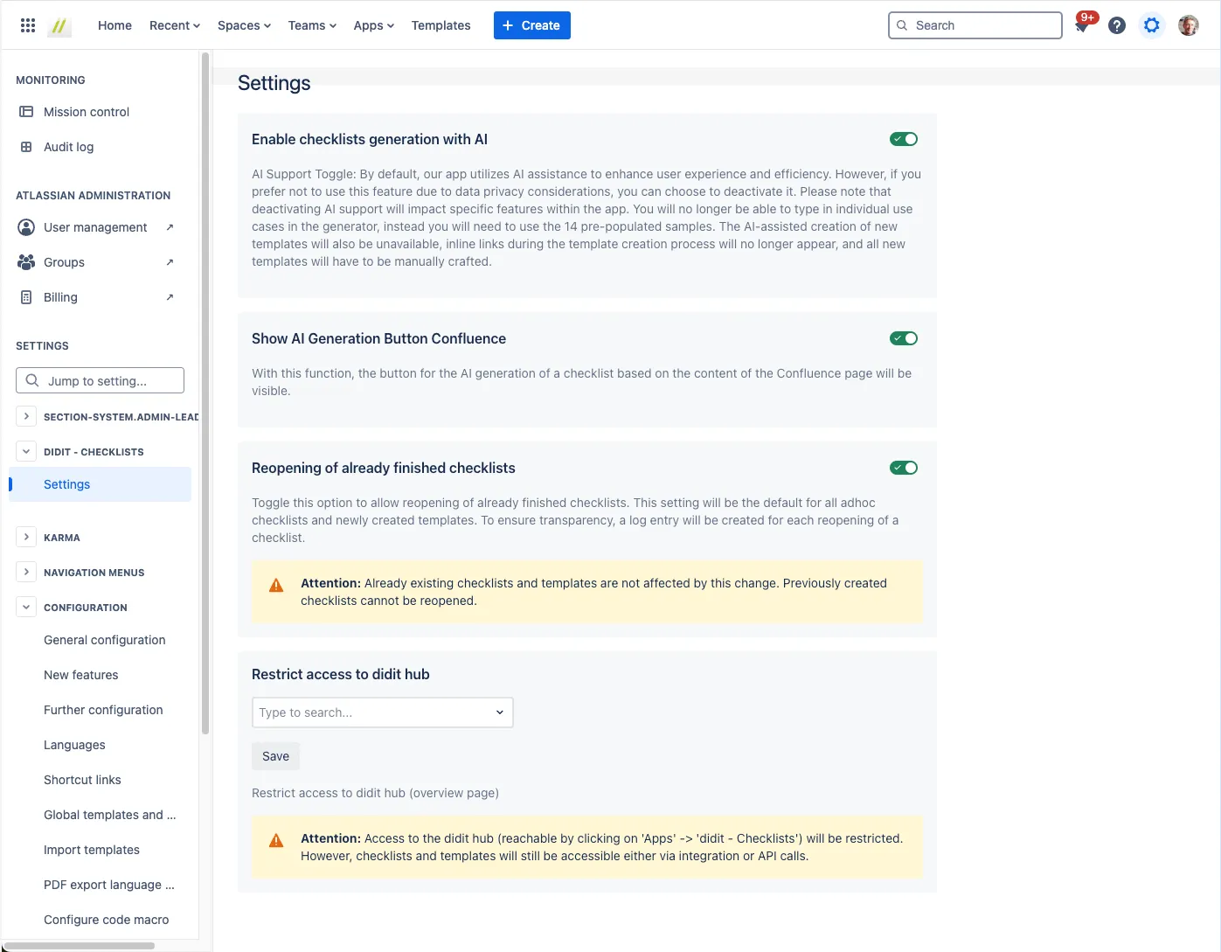Click the Jump to setting field
The image size is (1221, 952).
100,380
